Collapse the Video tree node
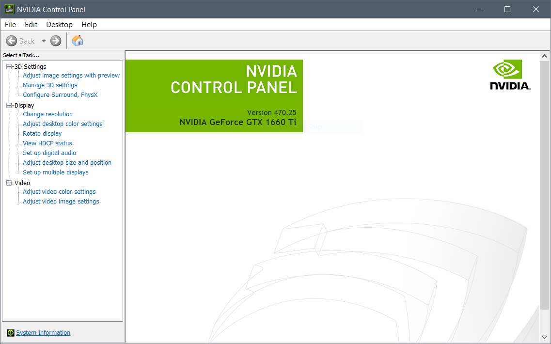This screenshot has height=344, width=551. pyautogui.click(x=9, y=183)
